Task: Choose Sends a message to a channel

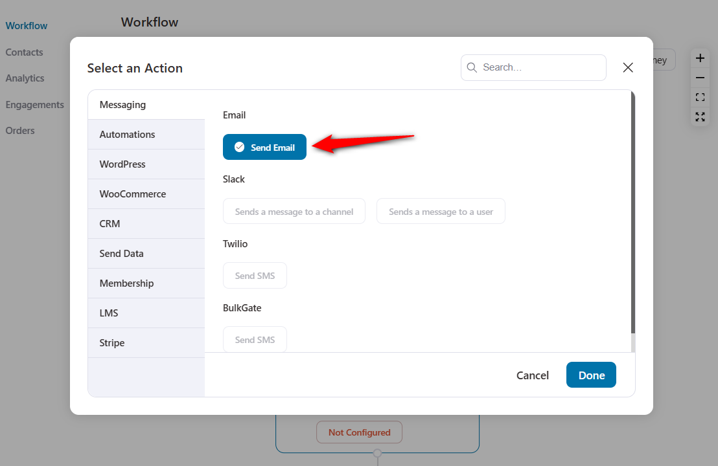Action: coord(294,211)
